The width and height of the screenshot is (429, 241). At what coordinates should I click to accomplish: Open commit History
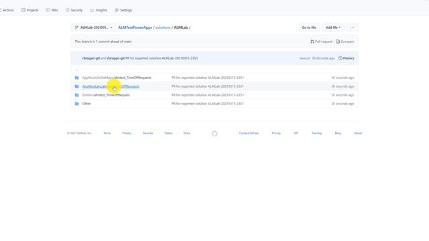(346, 58)
